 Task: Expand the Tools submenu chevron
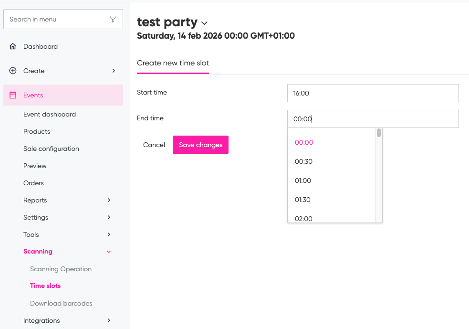coord(109,234)
